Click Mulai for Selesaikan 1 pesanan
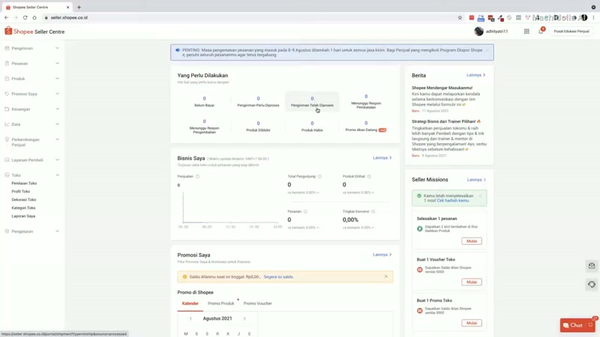Viewport: 600px width, 337px height. click(472, 241)
